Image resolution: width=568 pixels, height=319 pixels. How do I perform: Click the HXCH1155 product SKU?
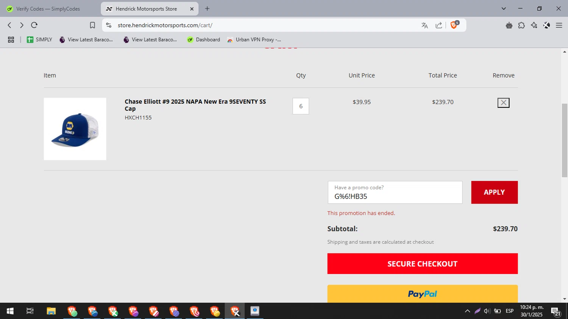click(x=138, y=118)
